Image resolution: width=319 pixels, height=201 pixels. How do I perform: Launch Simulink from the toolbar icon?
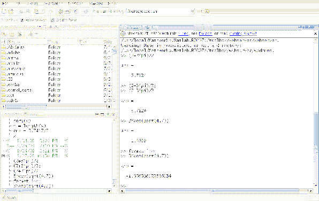(x=60, y=12)
